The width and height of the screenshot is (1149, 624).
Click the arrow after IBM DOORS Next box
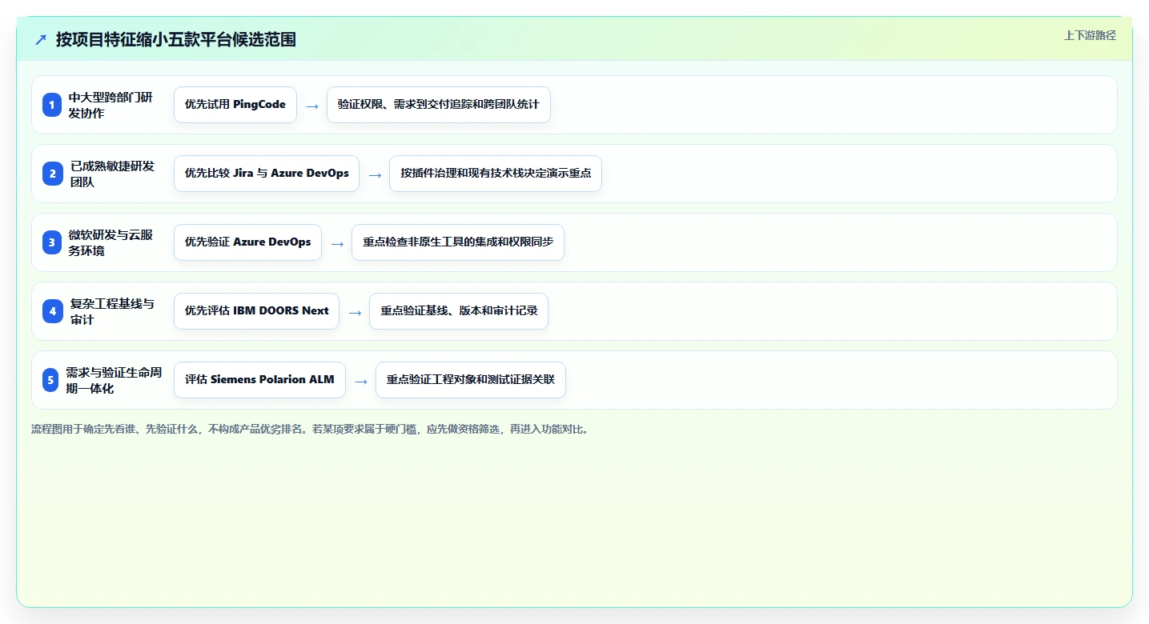(x=355, y=312)
